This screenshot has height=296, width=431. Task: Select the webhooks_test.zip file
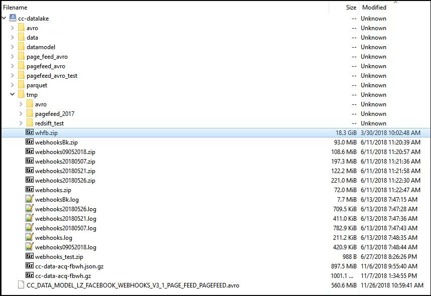pos(59,257)
